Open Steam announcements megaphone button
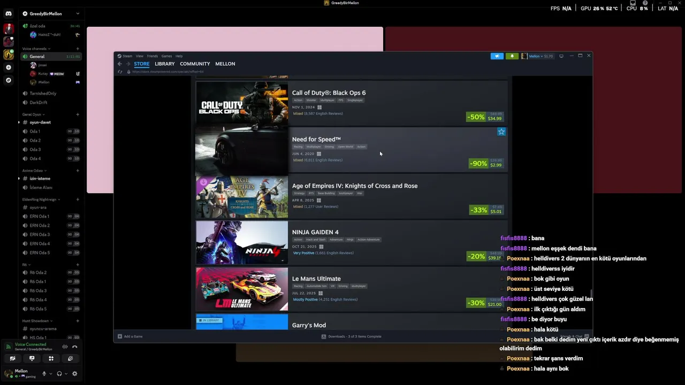 click(x=497, y=56)
